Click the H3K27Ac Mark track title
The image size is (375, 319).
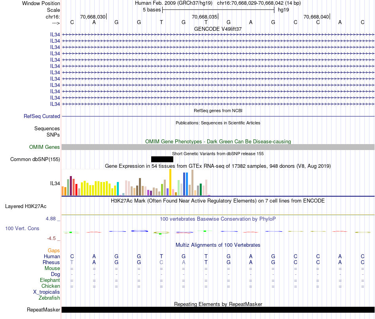(218, 201)
